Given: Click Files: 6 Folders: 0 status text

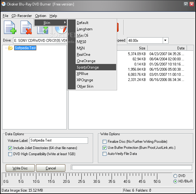Looking at the screenshot, I should click(x=137, y=190).
